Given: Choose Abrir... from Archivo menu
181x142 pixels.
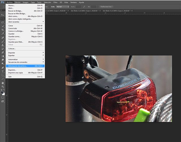Looking at the screenshot, I should pos(25,8).
